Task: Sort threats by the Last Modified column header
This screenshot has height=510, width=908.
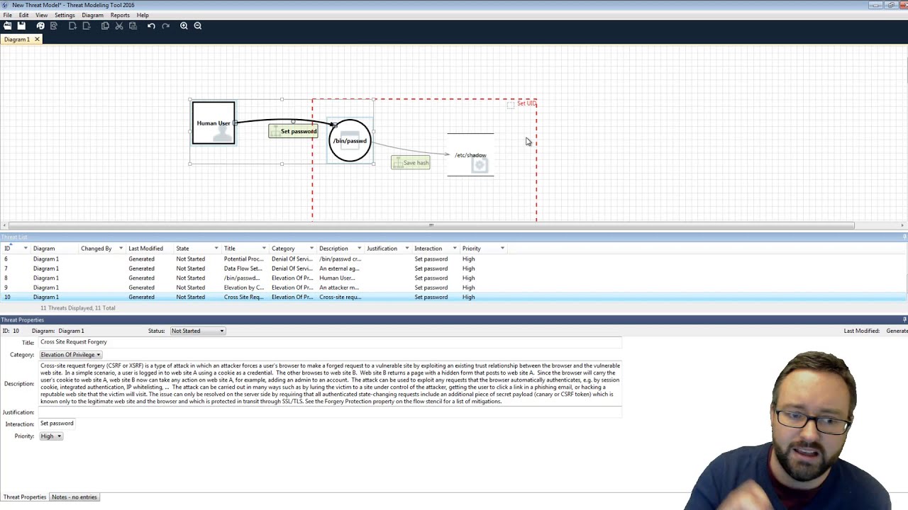Action: pos(145,249)
